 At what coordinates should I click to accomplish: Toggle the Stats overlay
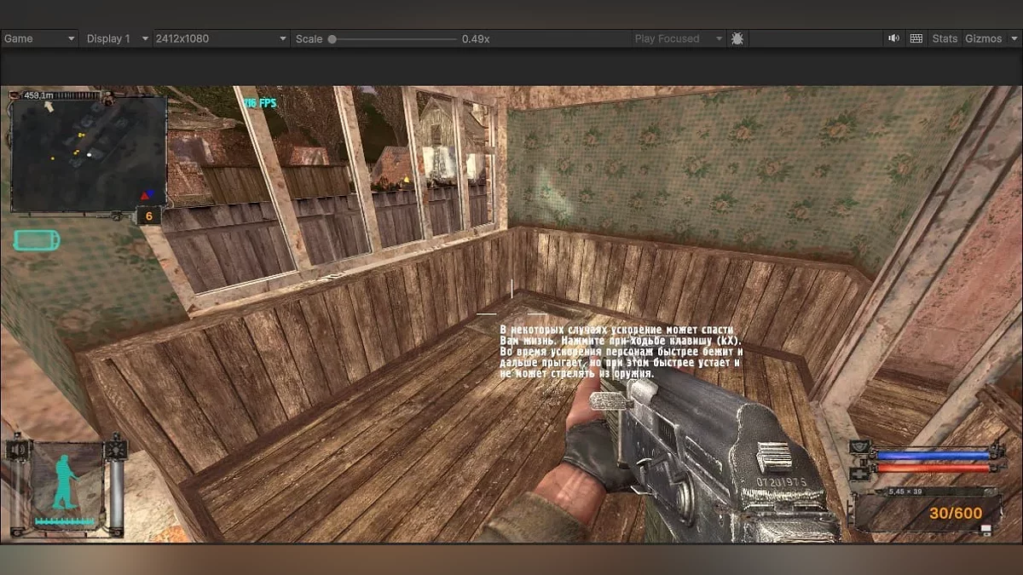point(945,39)
